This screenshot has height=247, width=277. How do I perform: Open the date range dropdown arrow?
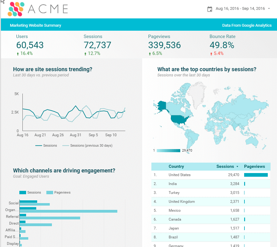pyautogui.click(x=269, y=9)
